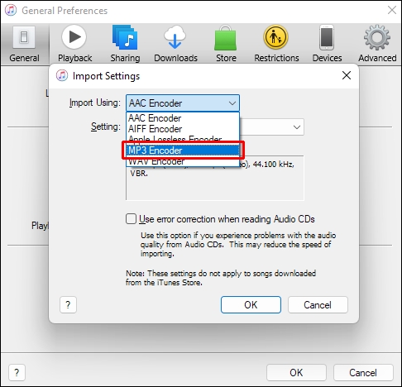Open help in the General Preferences window

[x=17, y=373]
